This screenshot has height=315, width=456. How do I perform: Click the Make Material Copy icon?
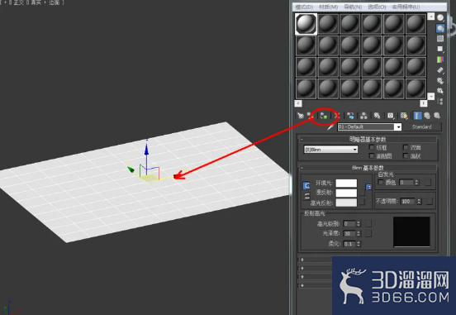[350, 116]
